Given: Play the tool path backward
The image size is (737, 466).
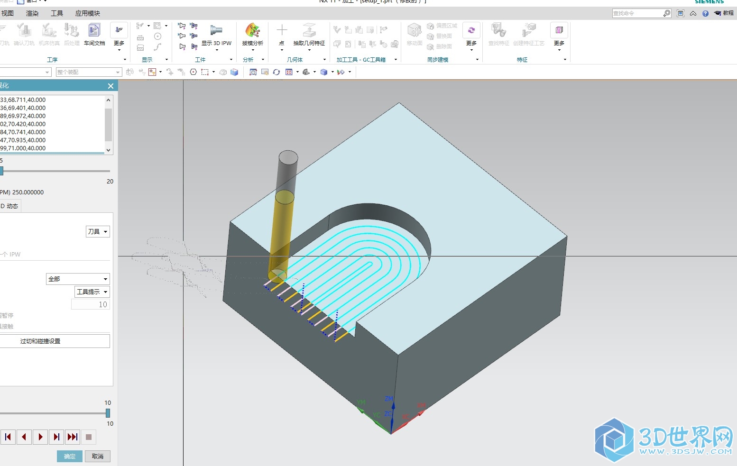Looking at the screenshot, I should click(24, 437).
